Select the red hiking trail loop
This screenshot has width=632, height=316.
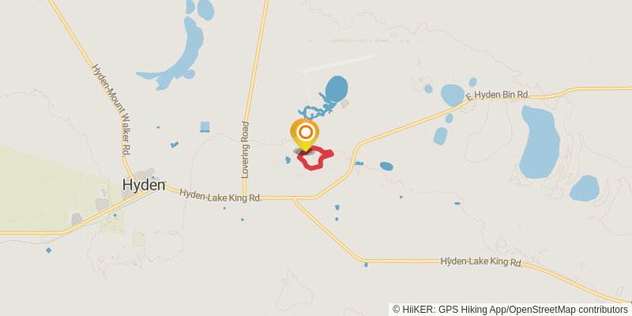[315, 157]
